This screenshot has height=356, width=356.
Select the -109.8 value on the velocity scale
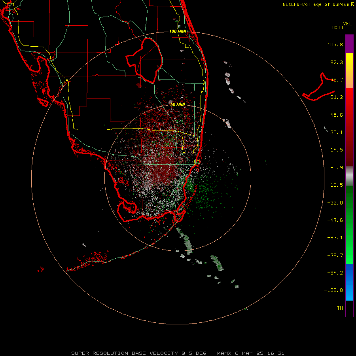pos(333,290)
